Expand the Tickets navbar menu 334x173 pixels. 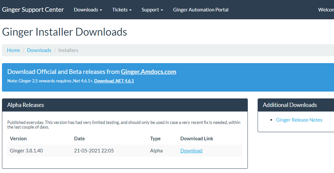(122, 10)
